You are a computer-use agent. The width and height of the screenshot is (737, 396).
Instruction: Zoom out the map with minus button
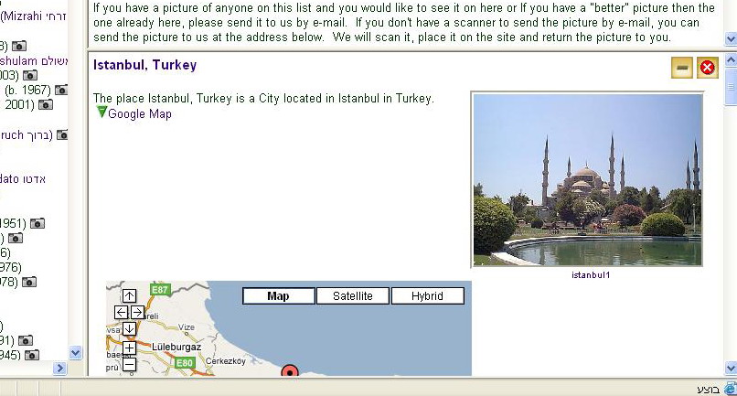pyautogui.click(x=129, y=364)
